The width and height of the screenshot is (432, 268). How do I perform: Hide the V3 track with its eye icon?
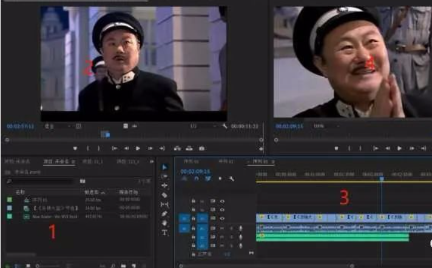click(222, 201)
